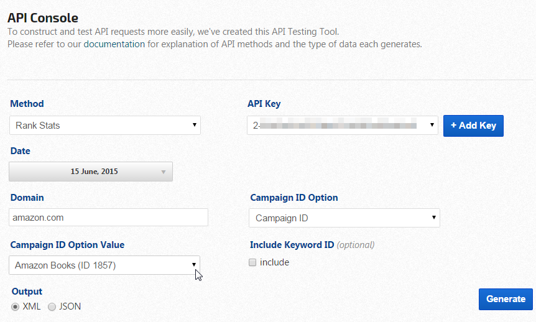Select the JSON output radio button
This screenshot has height=322, width=536.
click(52, 306)
